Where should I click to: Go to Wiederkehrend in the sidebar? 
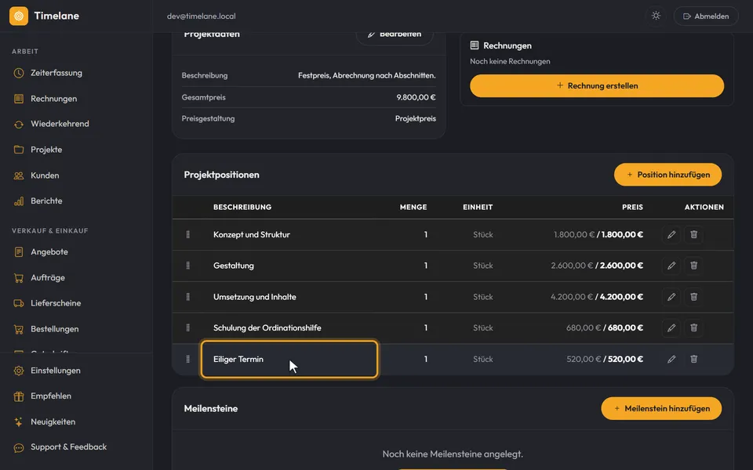(x=60, y=124)
